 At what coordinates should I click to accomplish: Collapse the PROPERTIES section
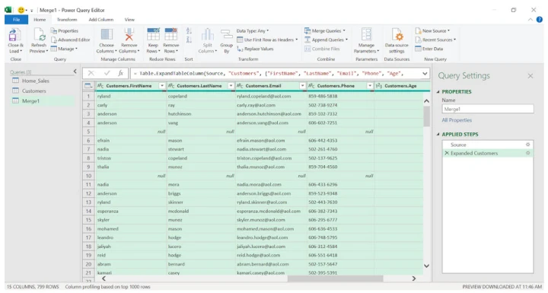(438, 91)
